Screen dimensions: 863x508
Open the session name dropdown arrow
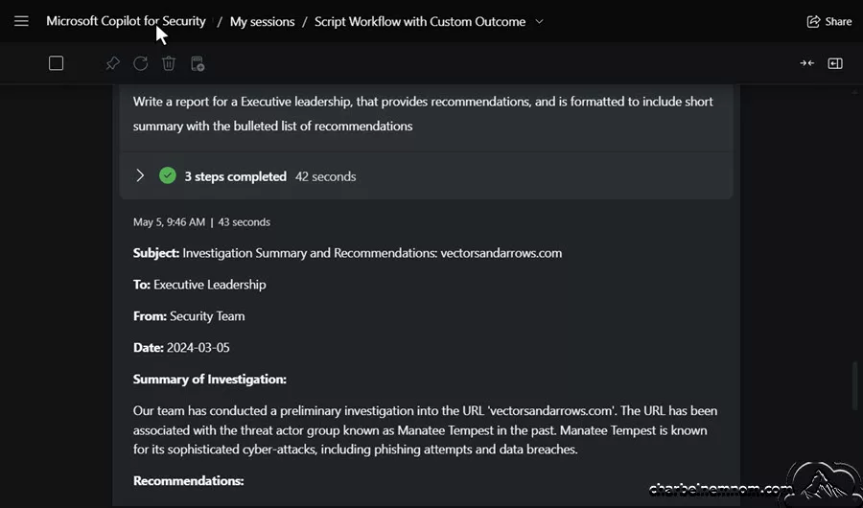539,21
